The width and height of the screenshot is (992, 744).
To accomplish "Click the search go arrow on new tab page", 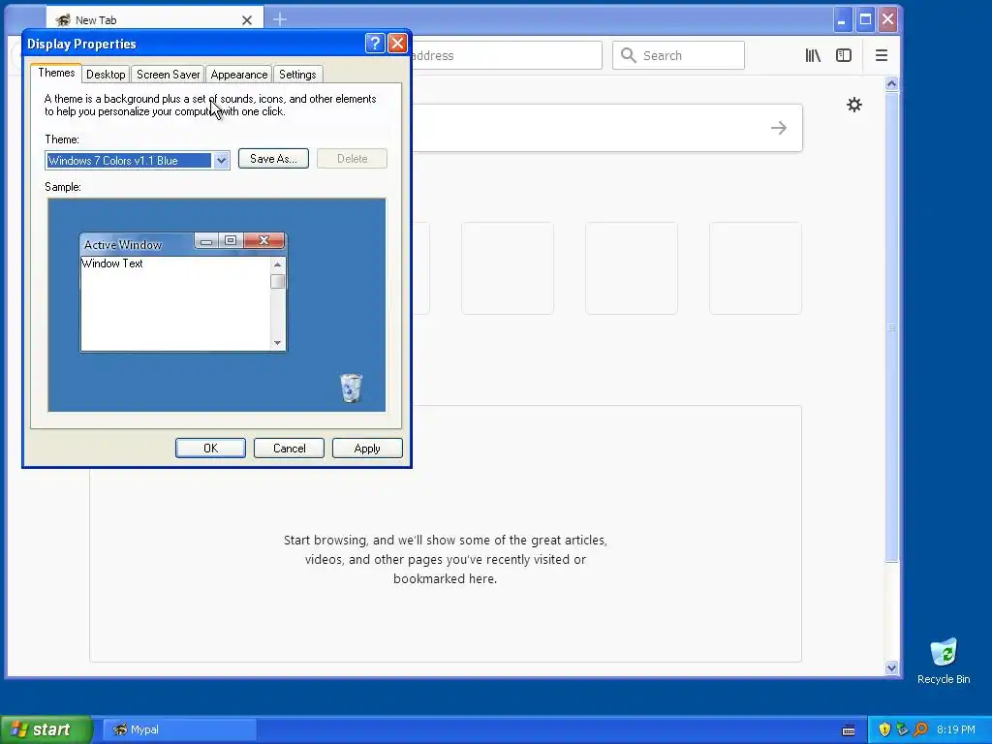I will coord(779,128).
